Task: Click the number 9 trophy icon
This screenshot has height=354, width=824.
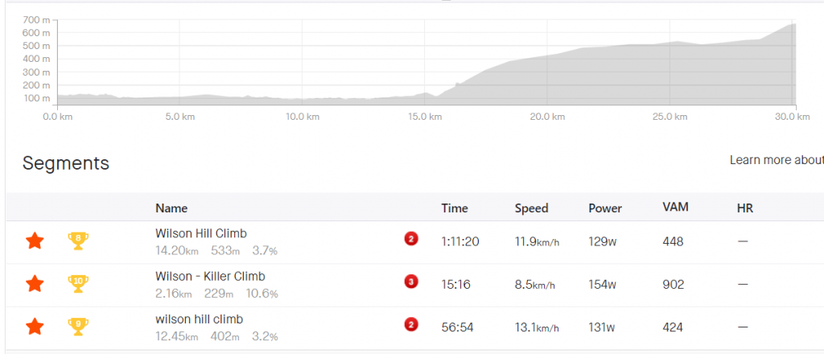Action: click(78, 327)
